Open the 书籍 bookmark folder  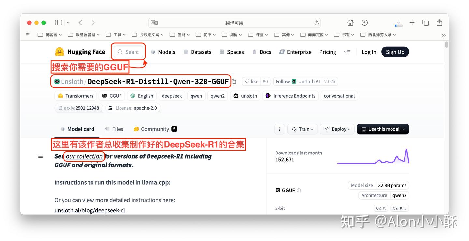coord(344,35)
